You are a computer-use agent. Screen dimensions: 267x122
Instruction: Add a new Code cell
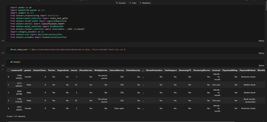[x=133, y=3]
